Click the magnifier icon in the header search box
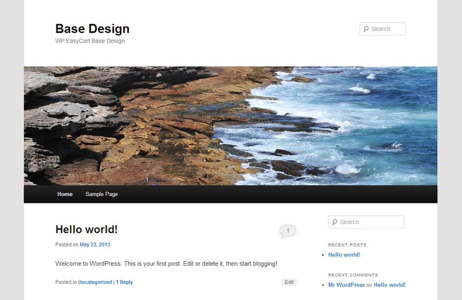The image size is (462, 300). coord(366,29)
